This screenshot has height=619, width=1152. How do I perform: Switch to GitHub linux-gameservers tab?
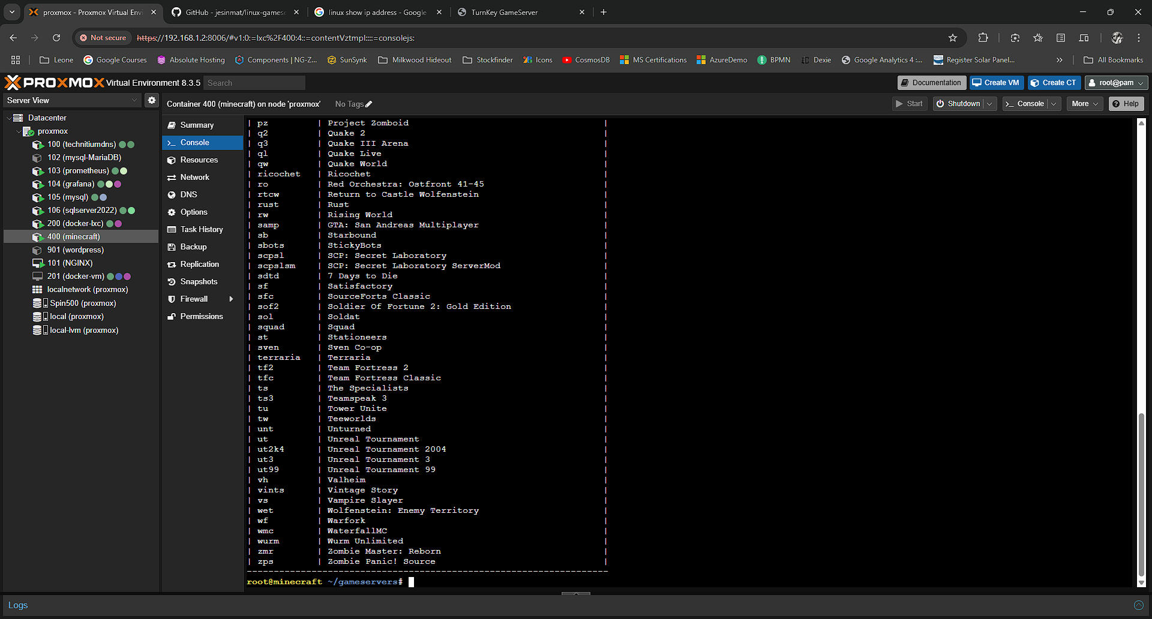(x=235, y=12)
